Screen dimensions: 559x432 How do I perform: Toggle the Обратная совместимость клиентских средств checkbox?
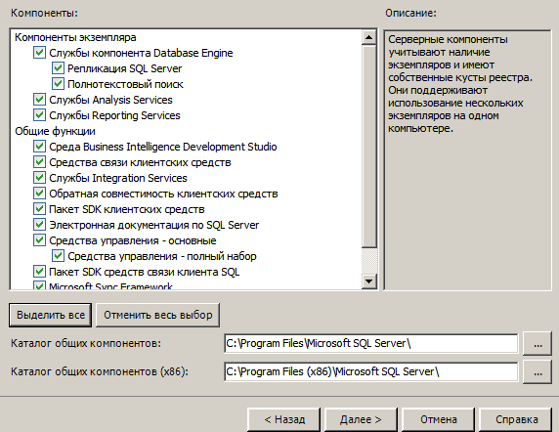[39, 194]
